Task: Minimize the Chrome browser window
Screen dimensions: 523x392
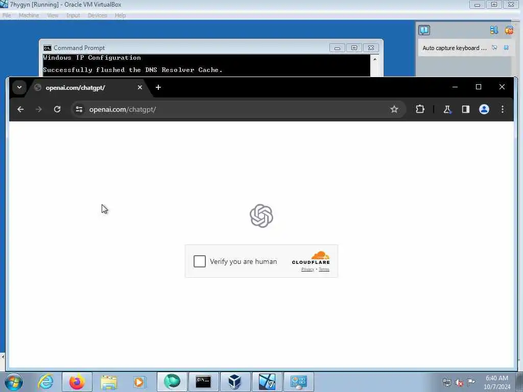Action: (455, 87)
